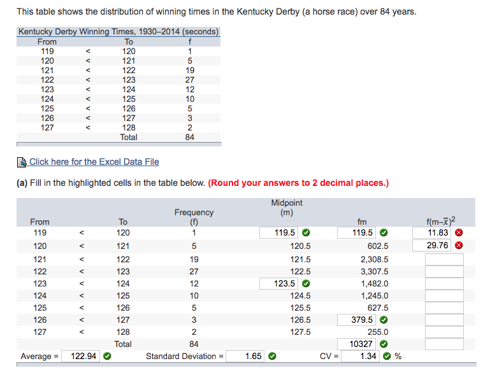Click the empty deviation cell for row 126–127
Screen dimensions: 504x375
point(444,320)
